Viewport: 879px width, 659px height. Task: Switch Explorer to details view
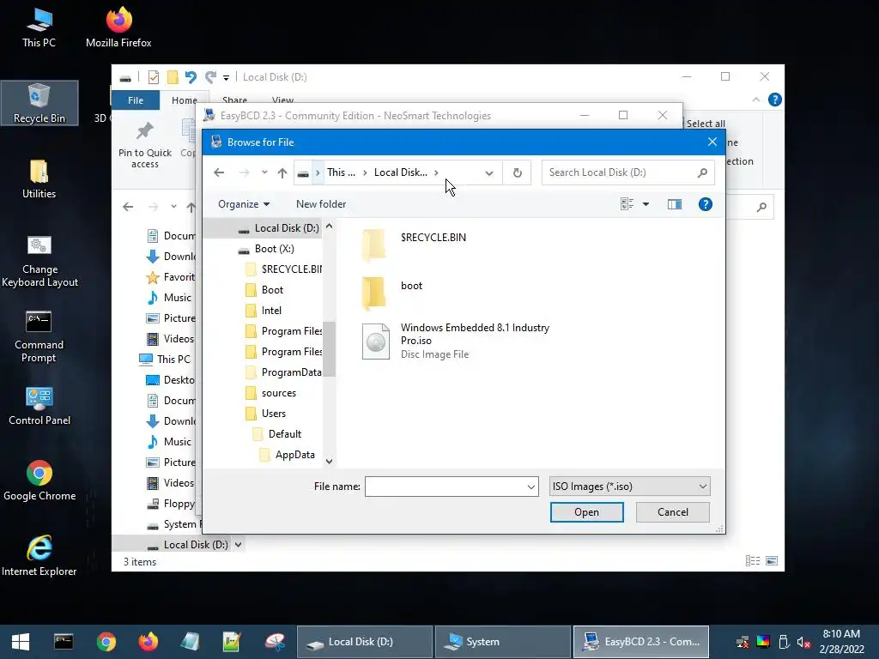click(x=753, y=561)
